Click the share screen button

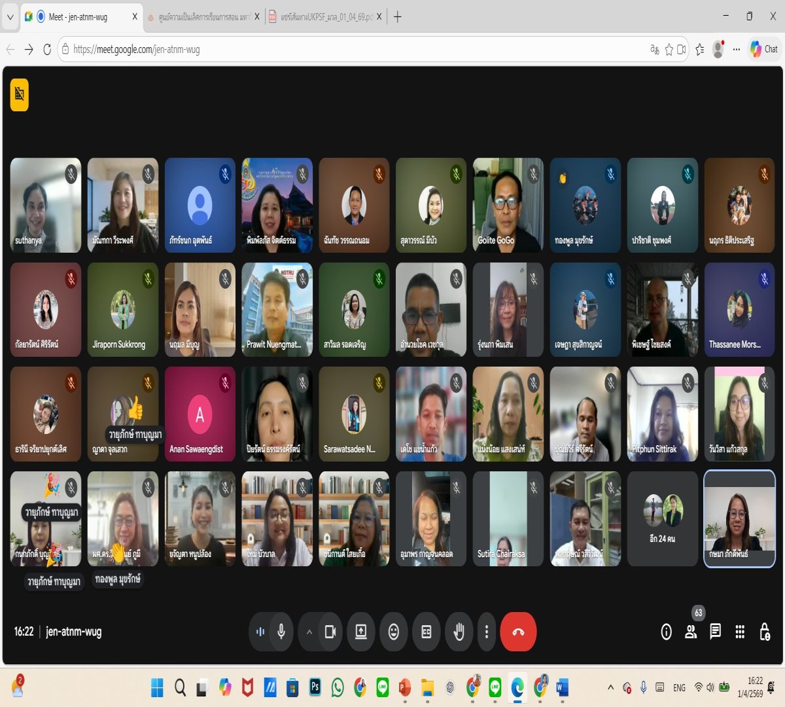[x=360, y=632]
